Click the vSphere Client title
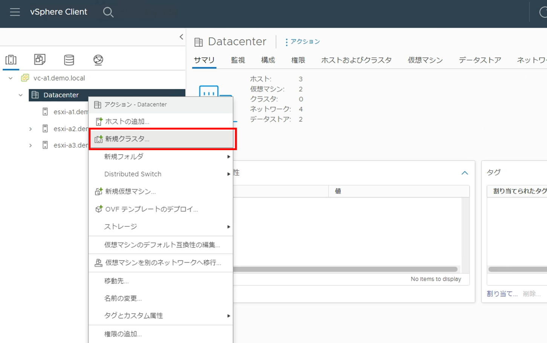The width and height of the screenshot is (547, 343). [x=58, y=12]
